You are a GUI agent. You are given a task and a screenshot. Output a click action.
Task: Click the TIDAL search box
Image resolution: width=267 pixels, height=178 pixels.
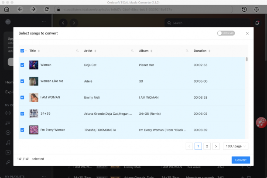(x=207, y=23)
